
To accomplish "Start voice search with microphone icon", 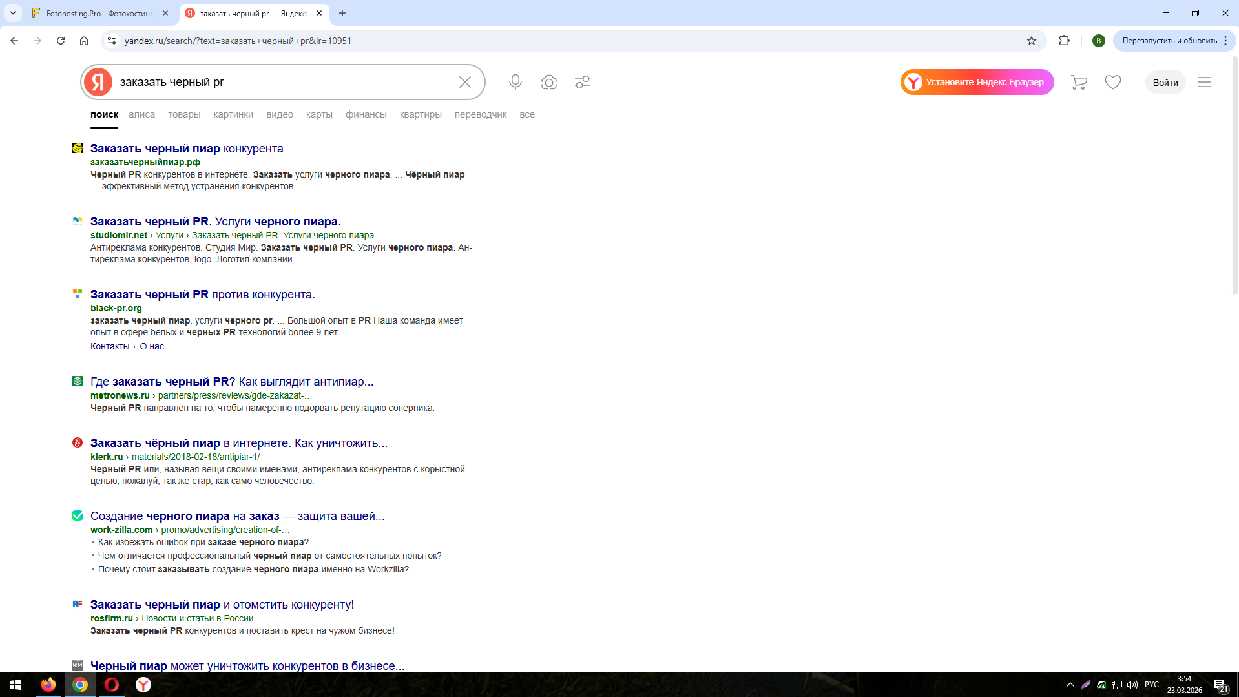I will 515,82.
